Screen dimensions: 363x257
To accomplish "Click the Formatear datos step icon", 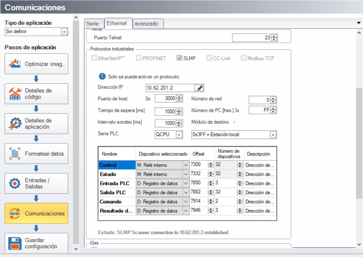I will point(14,153).
